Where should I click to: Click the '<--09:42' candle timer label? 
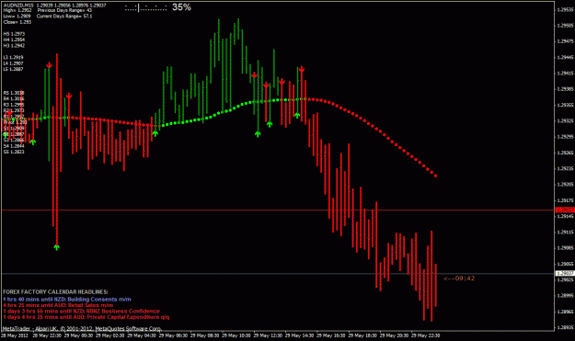pos(459,278)
